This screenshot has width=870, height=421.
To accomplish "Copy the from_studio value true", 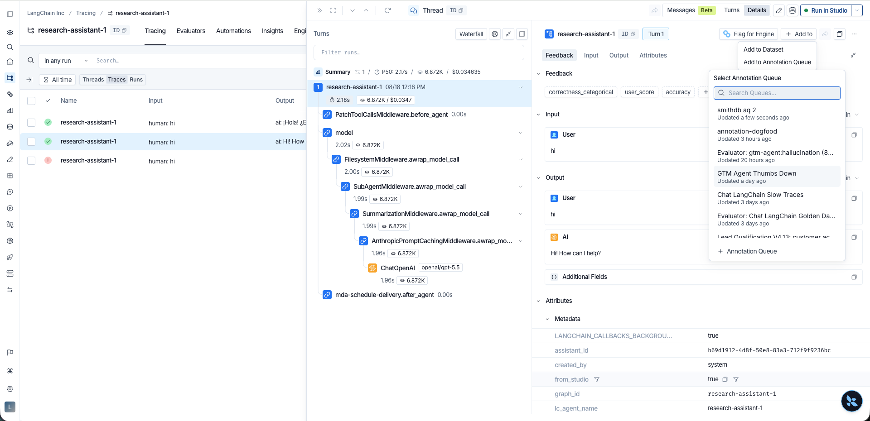I will [x=725, y=379].
